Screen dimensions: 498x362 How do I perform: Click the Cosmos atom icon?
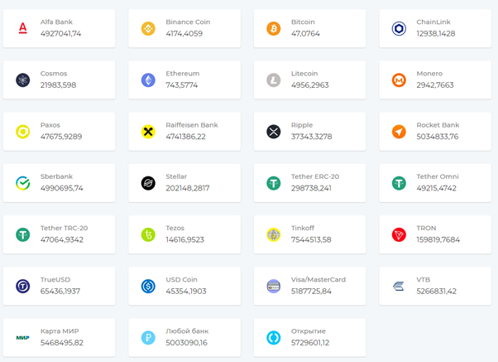(x=23, y=80)
